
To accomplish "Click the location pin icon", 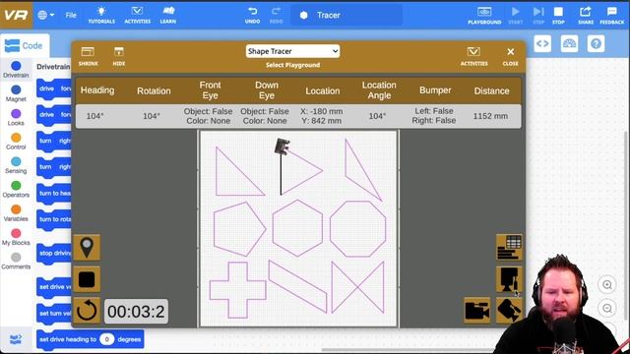I will coord(87,248).
